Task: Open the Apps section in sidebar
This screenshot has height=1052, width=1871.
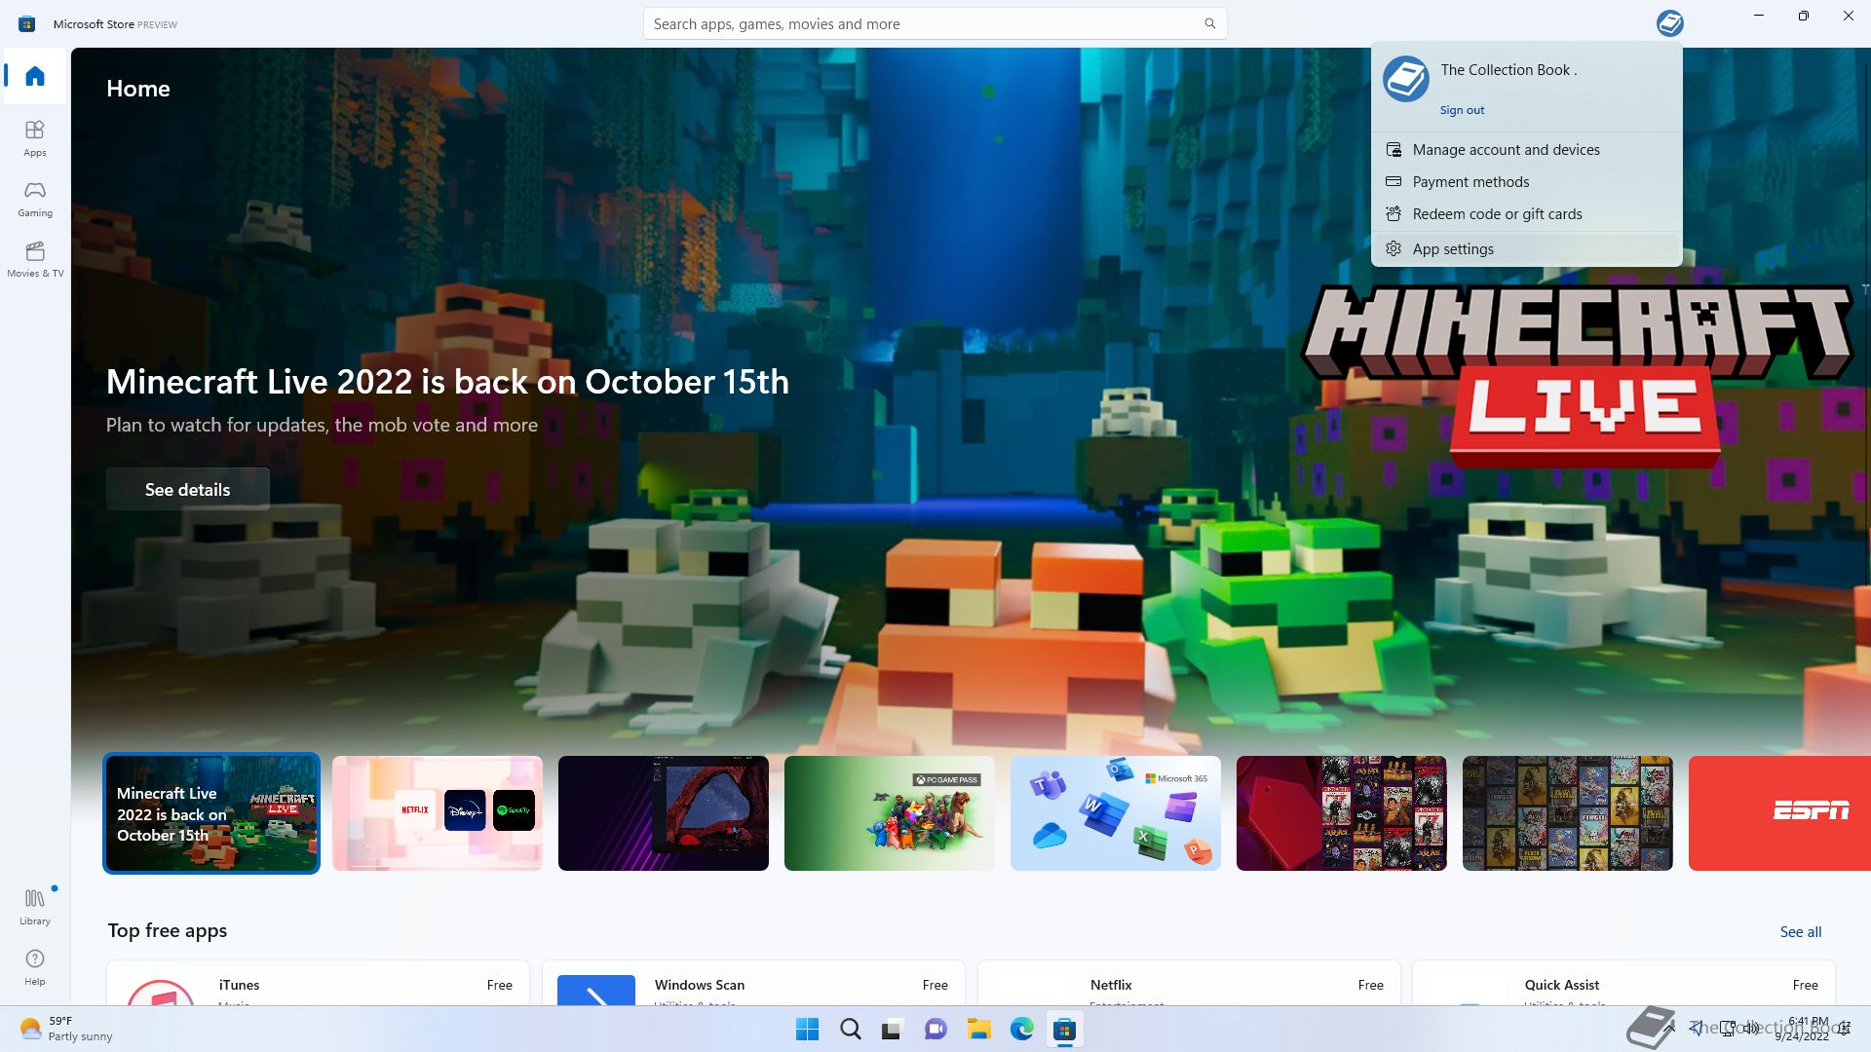Action: click(x=35, y=138)
